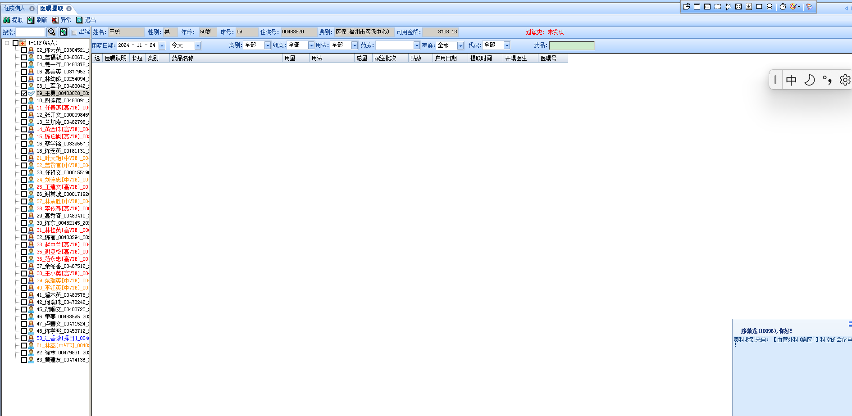Click the refresh arrow icon next to the magnifier
The image size is (852, 416).
[x=64, y=32]
